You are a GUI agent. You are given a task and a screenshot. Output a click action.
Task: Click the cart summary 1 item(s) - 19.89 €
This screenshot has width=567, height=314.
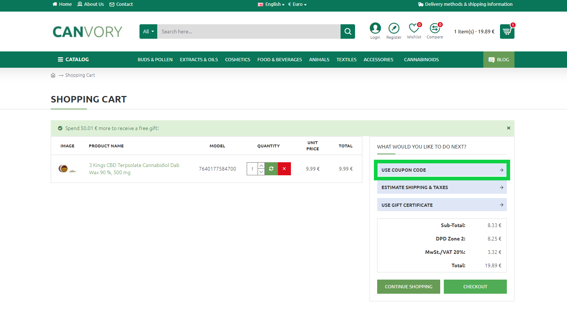coord(474,32)
